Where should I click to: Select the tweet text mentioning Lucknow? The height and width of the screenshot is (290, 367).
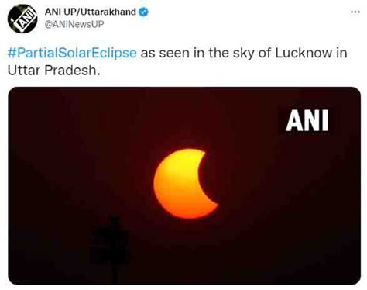[177, 61]
